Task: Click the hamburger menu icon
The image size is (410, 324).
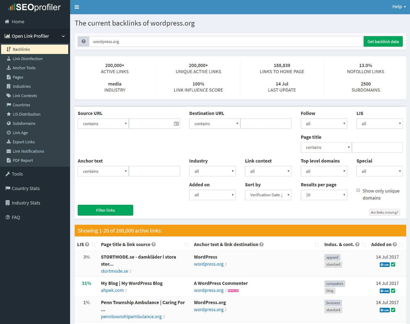Action: [x=77, y=7]
